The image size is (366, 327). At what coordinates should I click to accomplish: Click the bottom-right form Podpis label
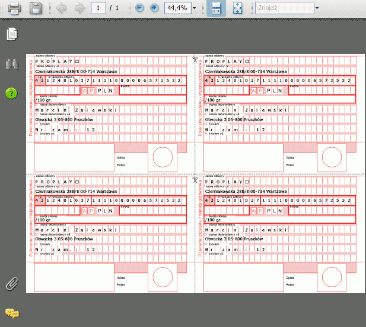pyautogui.click(x=290, y=285)
